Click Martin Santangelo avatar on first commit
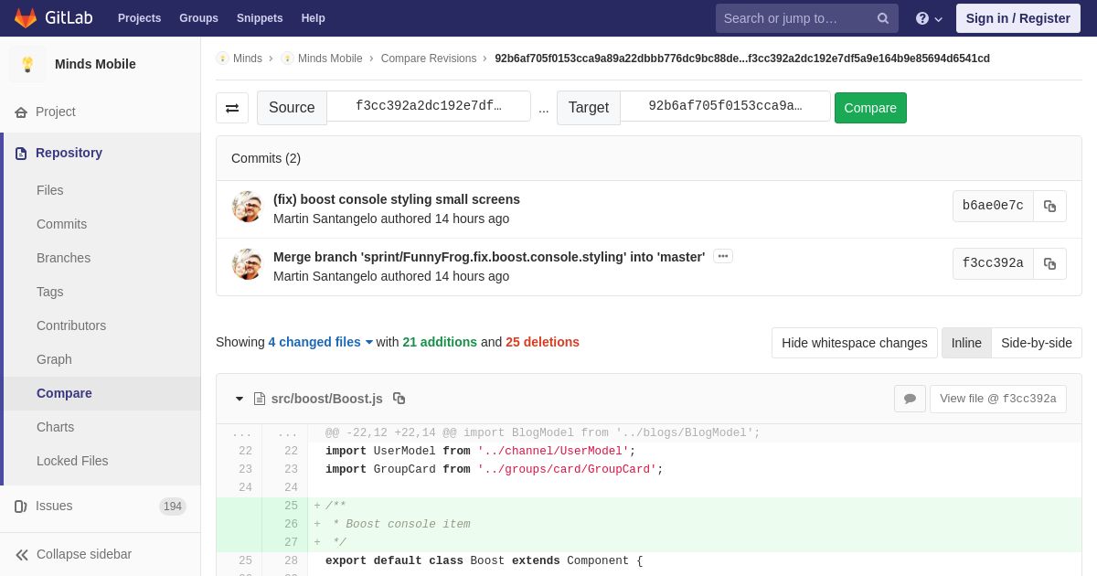The width and height of the screenshot is (1097, 576). (x=247, y=207)
